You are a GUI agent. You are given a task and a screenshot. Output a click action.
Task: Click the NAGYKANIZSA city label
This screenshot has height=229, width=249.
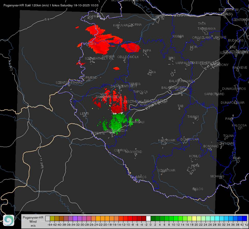click(x=116, y=130)
